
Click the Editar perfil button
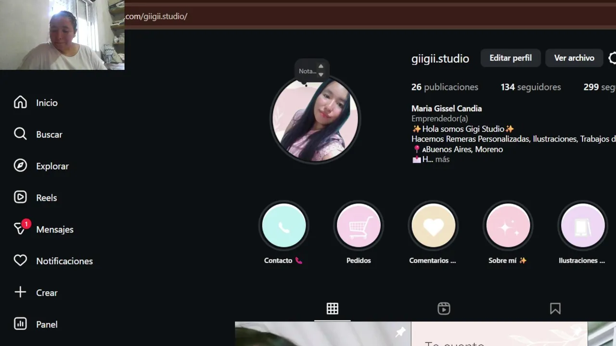tap(511, 58)
